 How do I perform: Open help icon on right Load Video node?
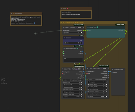tap(108, 68)
